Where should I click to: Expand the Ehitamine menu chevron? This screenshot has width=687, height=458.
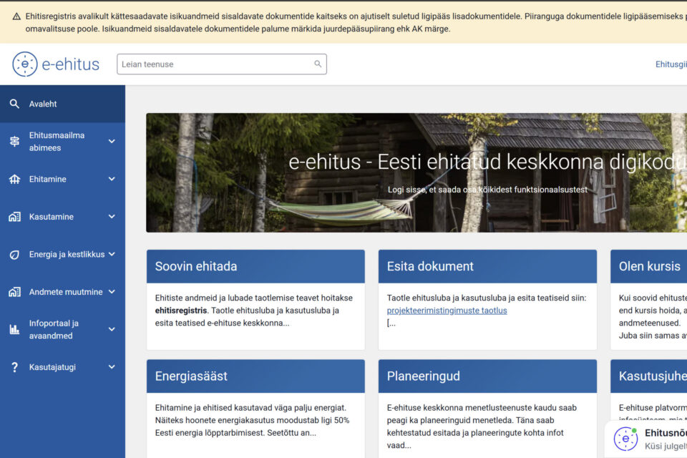[112, 179]
